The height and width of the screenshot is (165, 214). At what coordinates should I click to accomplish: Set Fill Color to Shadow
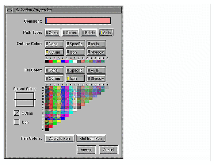point(96,78)
